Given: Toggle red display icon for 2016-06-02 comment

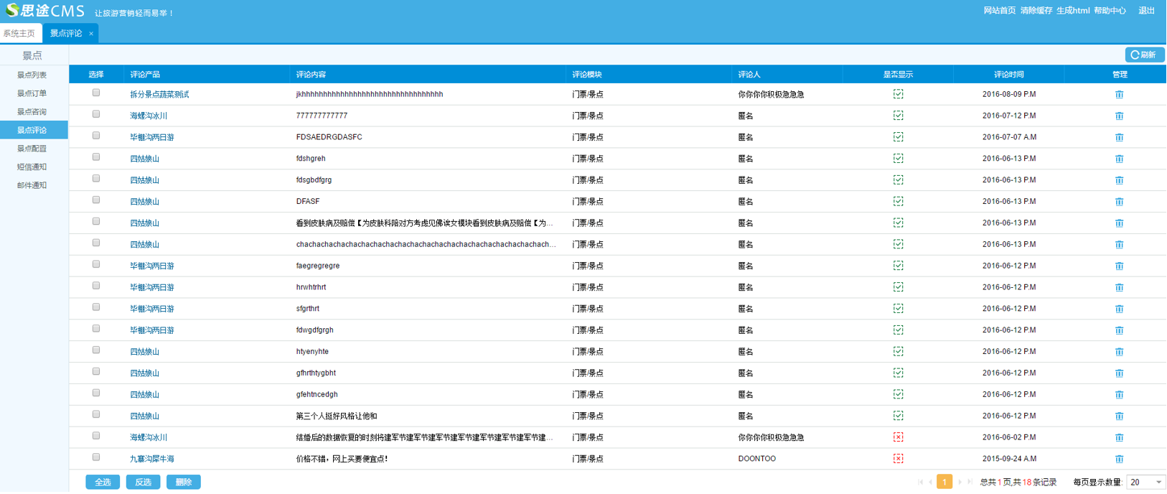Looking at the screenshot, I should 898,437.
